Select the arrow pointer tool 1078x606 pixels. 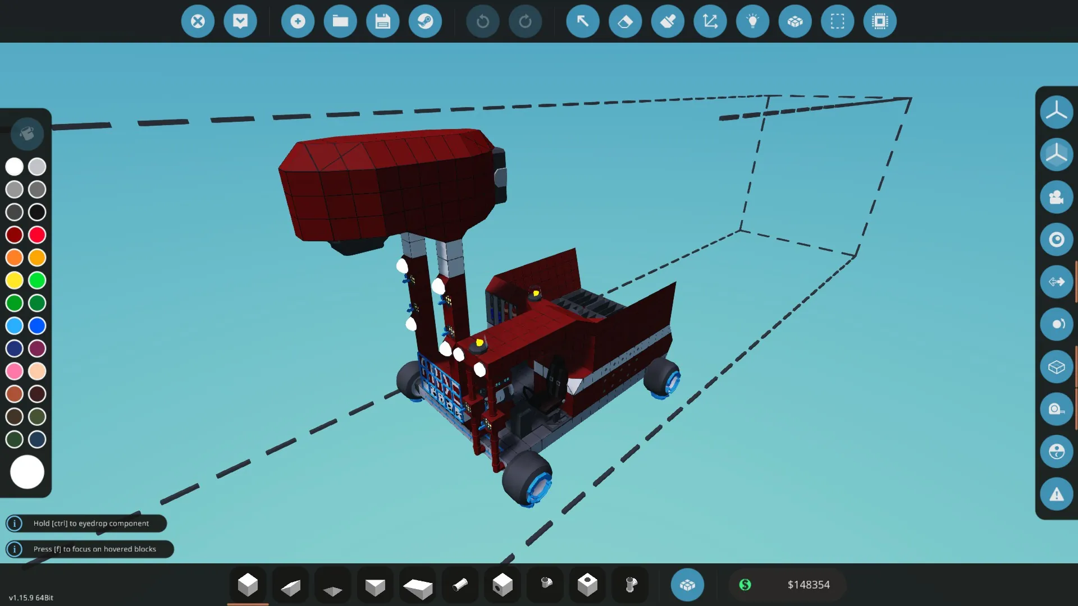(583, 21)
